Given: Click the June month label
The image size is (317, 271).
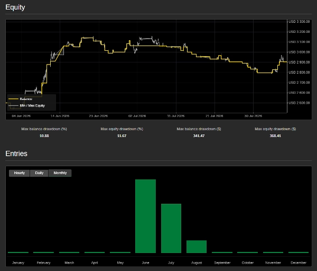Looking at the screenshot, I should (146, 263).
